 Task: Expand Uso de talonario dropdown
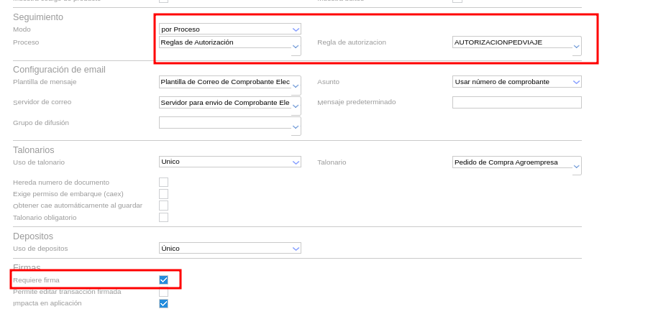(x=296, y=162)
